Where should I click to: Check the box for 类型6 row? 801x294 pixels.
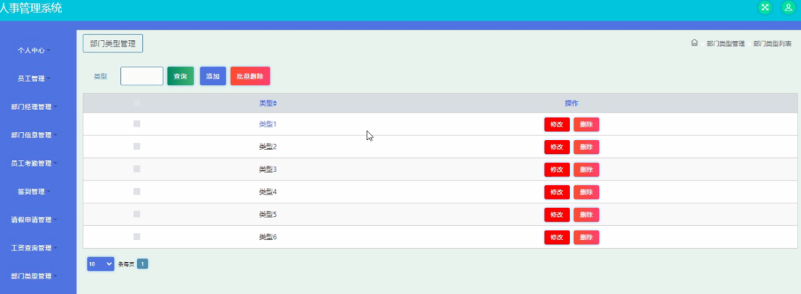click(137, 237)
